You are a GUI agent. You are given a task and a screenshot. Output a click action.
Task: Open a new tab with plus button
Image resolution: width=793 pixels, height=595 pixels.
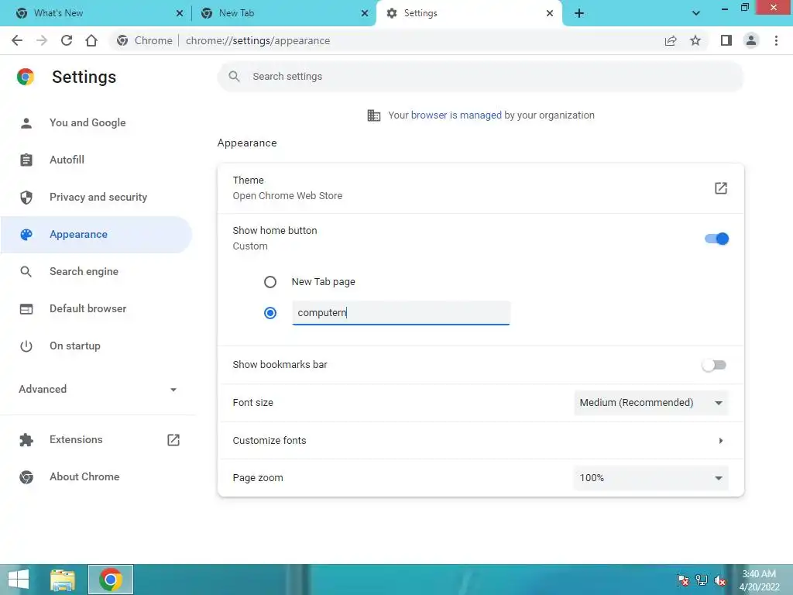click(579, 13)
